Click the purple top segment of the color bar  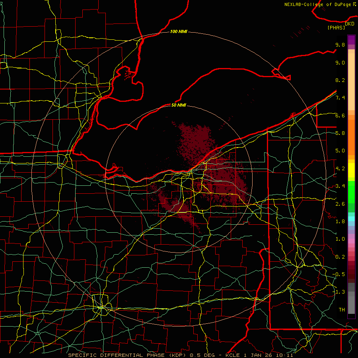point(351,40)
